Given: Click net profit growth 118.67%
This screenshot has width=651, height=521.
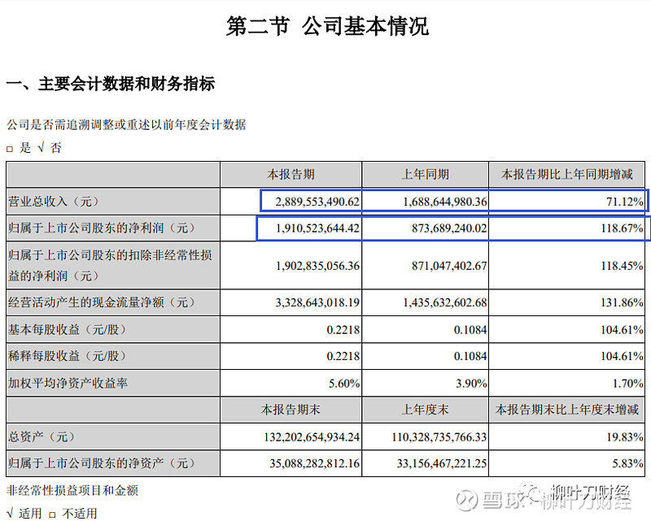Looking at the screenshot, I should click(x=623, y=228).
